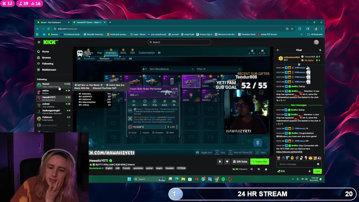Screen dimensions: 359x202
Task: Open Spotify from the taskbar
Action: (x=223, y=179)
